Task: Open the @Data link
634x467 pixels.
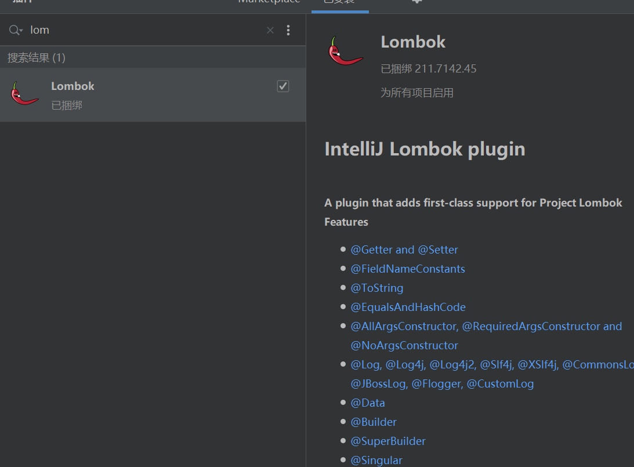Action: click(x=368, y=403)
